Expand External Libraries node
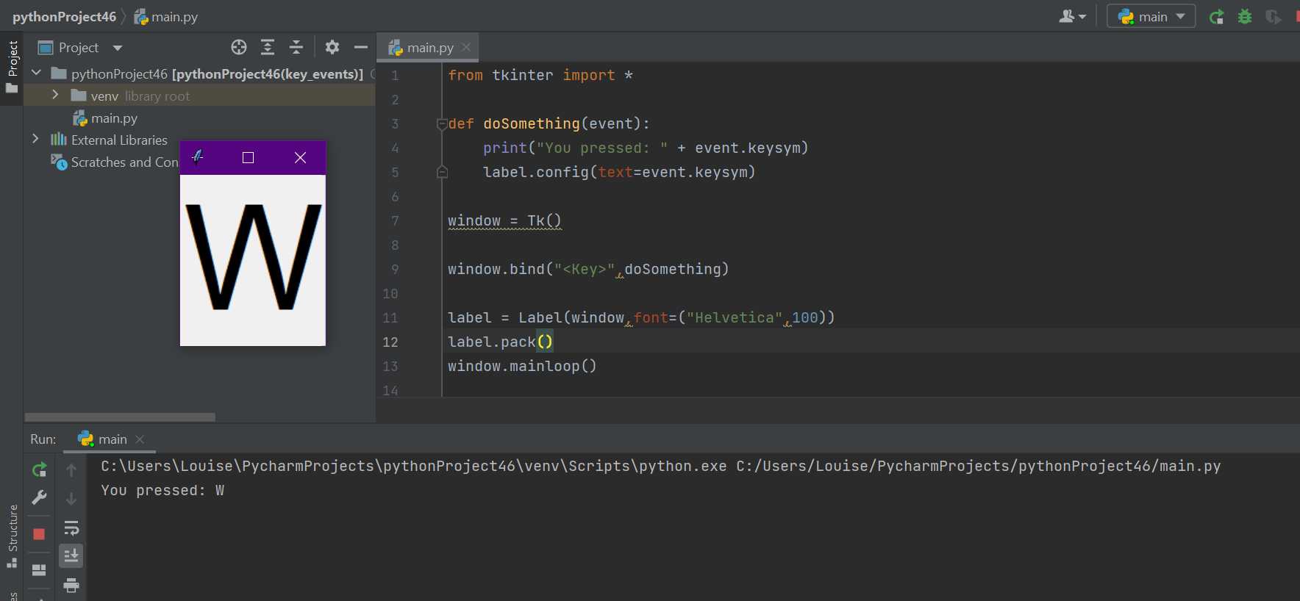Image resolution: width=1300 pixels, height=601 pixels. pos(35,140)
